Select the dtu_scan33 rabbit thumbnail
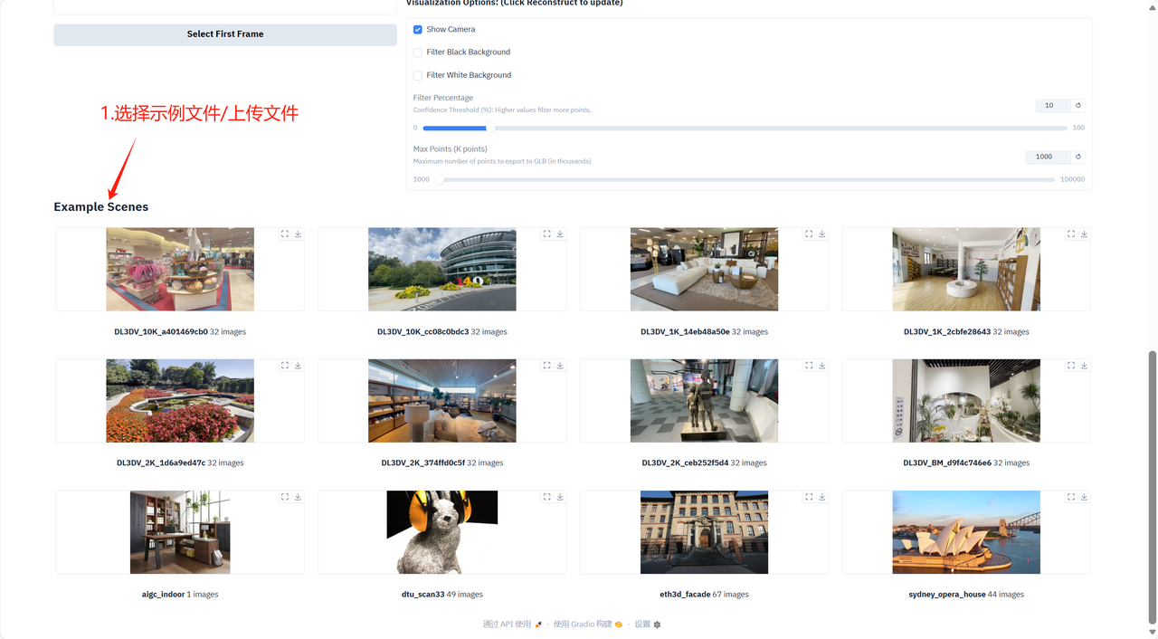 442,532
